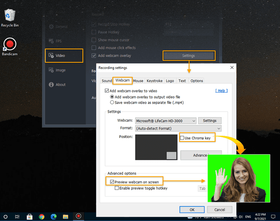Viewport: 280px width, 221px height.
Task: Click the gray webcam position marker
Action: (171, 156)
